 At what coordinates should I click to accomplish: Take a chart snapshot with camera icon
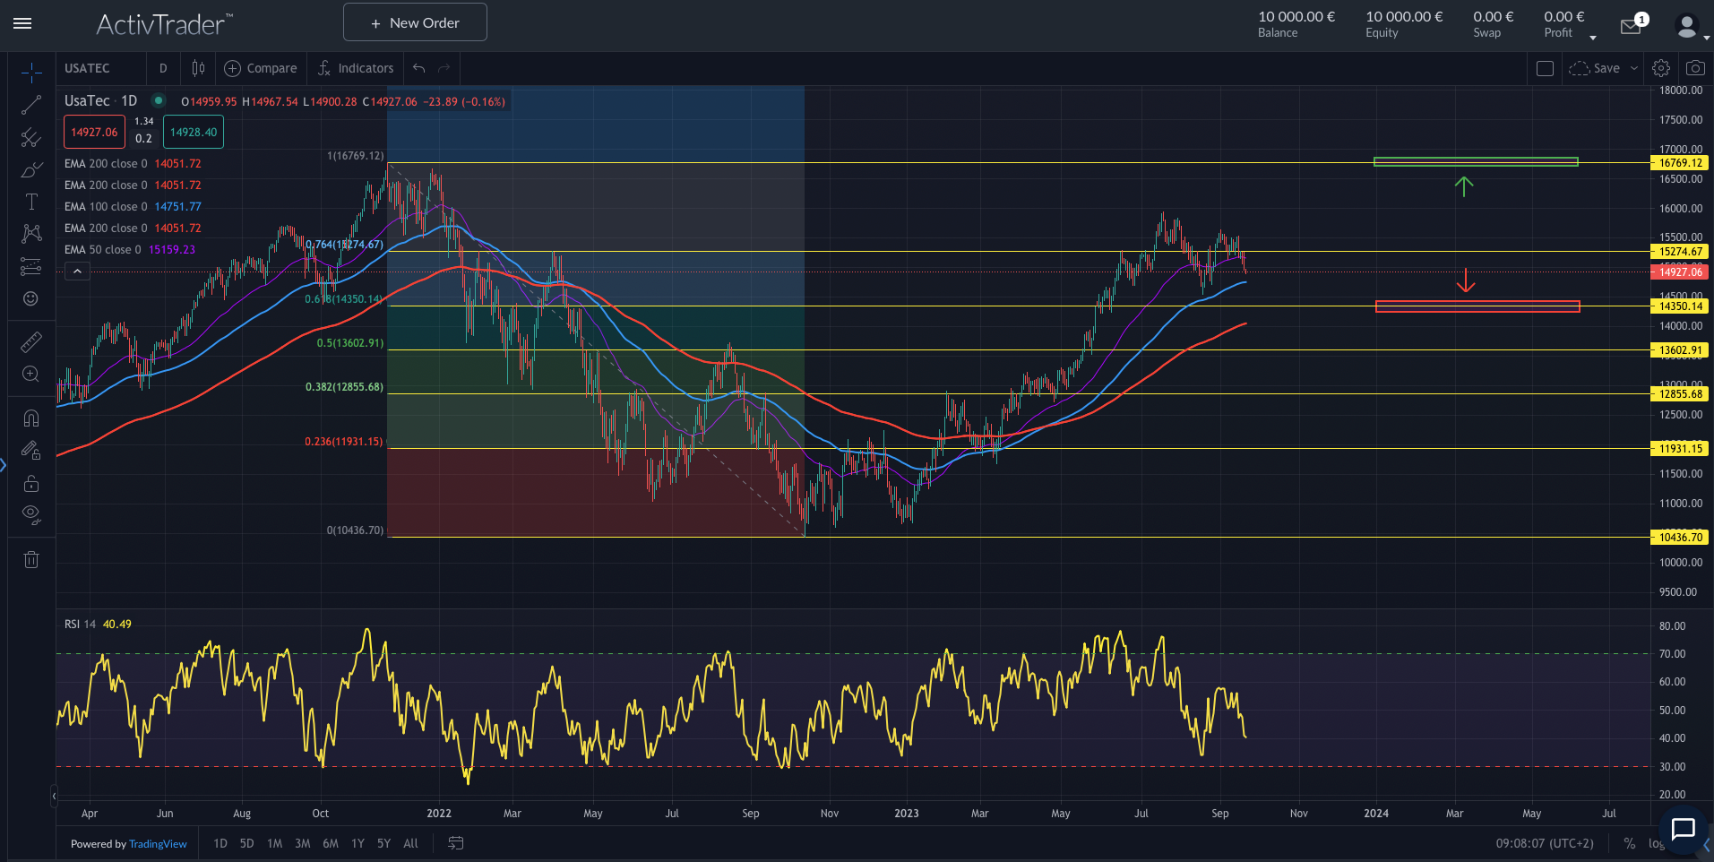click(1695, 67)
